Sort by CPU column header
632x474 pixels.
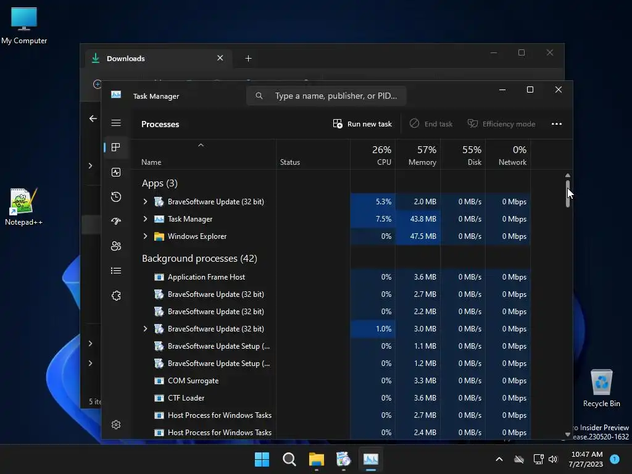click(x=373, y=156)
